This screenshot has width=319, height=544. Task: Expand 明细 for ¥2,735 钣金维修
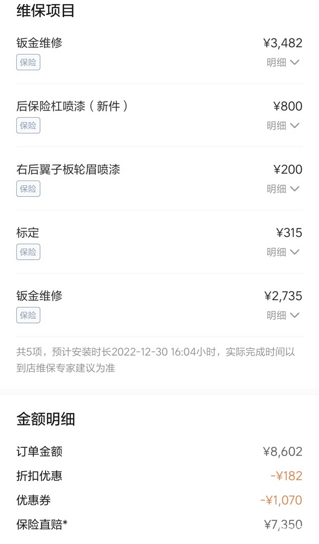[x=283, y=315]
